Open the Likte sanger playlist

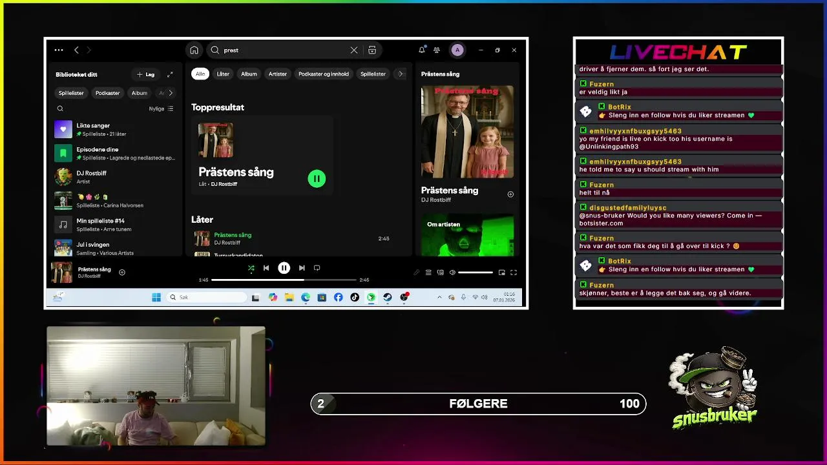coord(115,129)
